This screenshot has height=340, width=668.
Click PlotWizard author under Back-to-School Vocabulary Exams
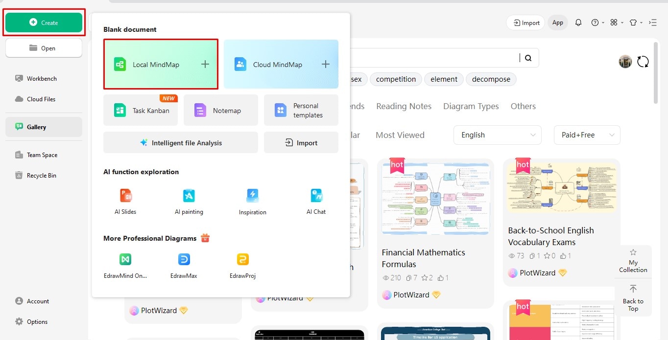click(537, 272)
